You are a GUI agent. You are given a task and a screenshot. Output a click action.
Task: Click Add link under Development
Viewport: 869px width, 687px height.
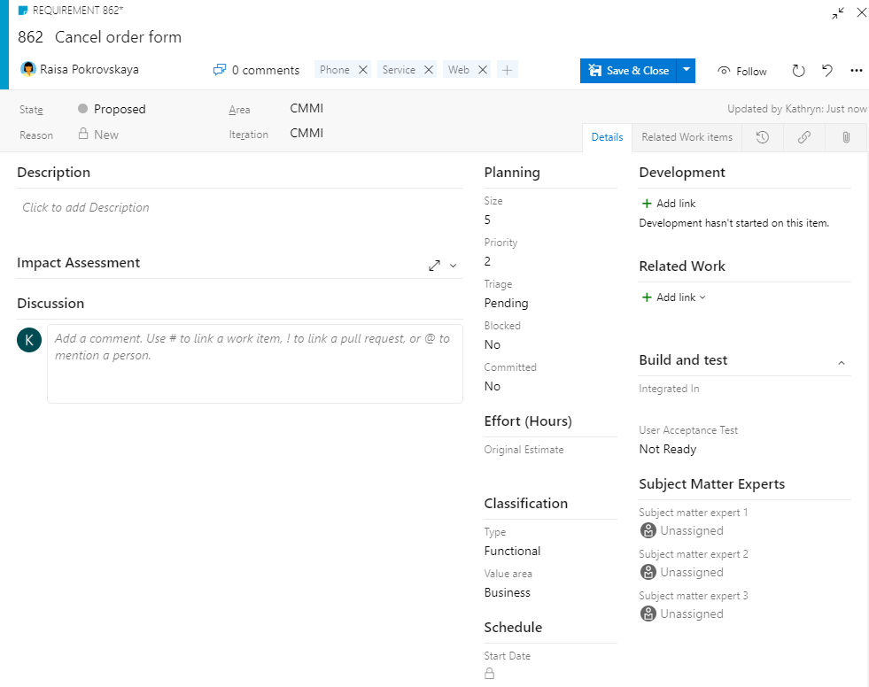[668, 203]
